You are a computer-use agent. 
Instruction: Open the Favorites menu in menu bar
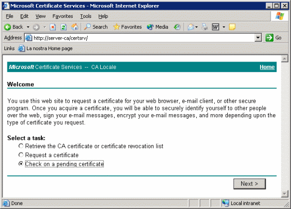[63, 16]
